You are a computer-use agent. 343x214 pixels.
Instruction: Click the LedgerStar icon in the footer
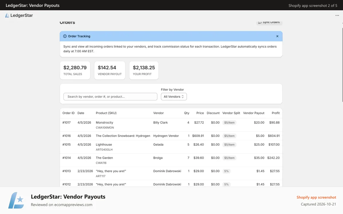coord(16,200)
